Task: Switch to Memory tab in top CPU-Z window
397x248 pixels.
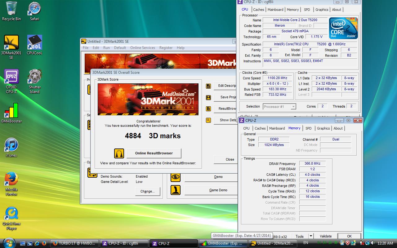Action: (x=293, y=10)
